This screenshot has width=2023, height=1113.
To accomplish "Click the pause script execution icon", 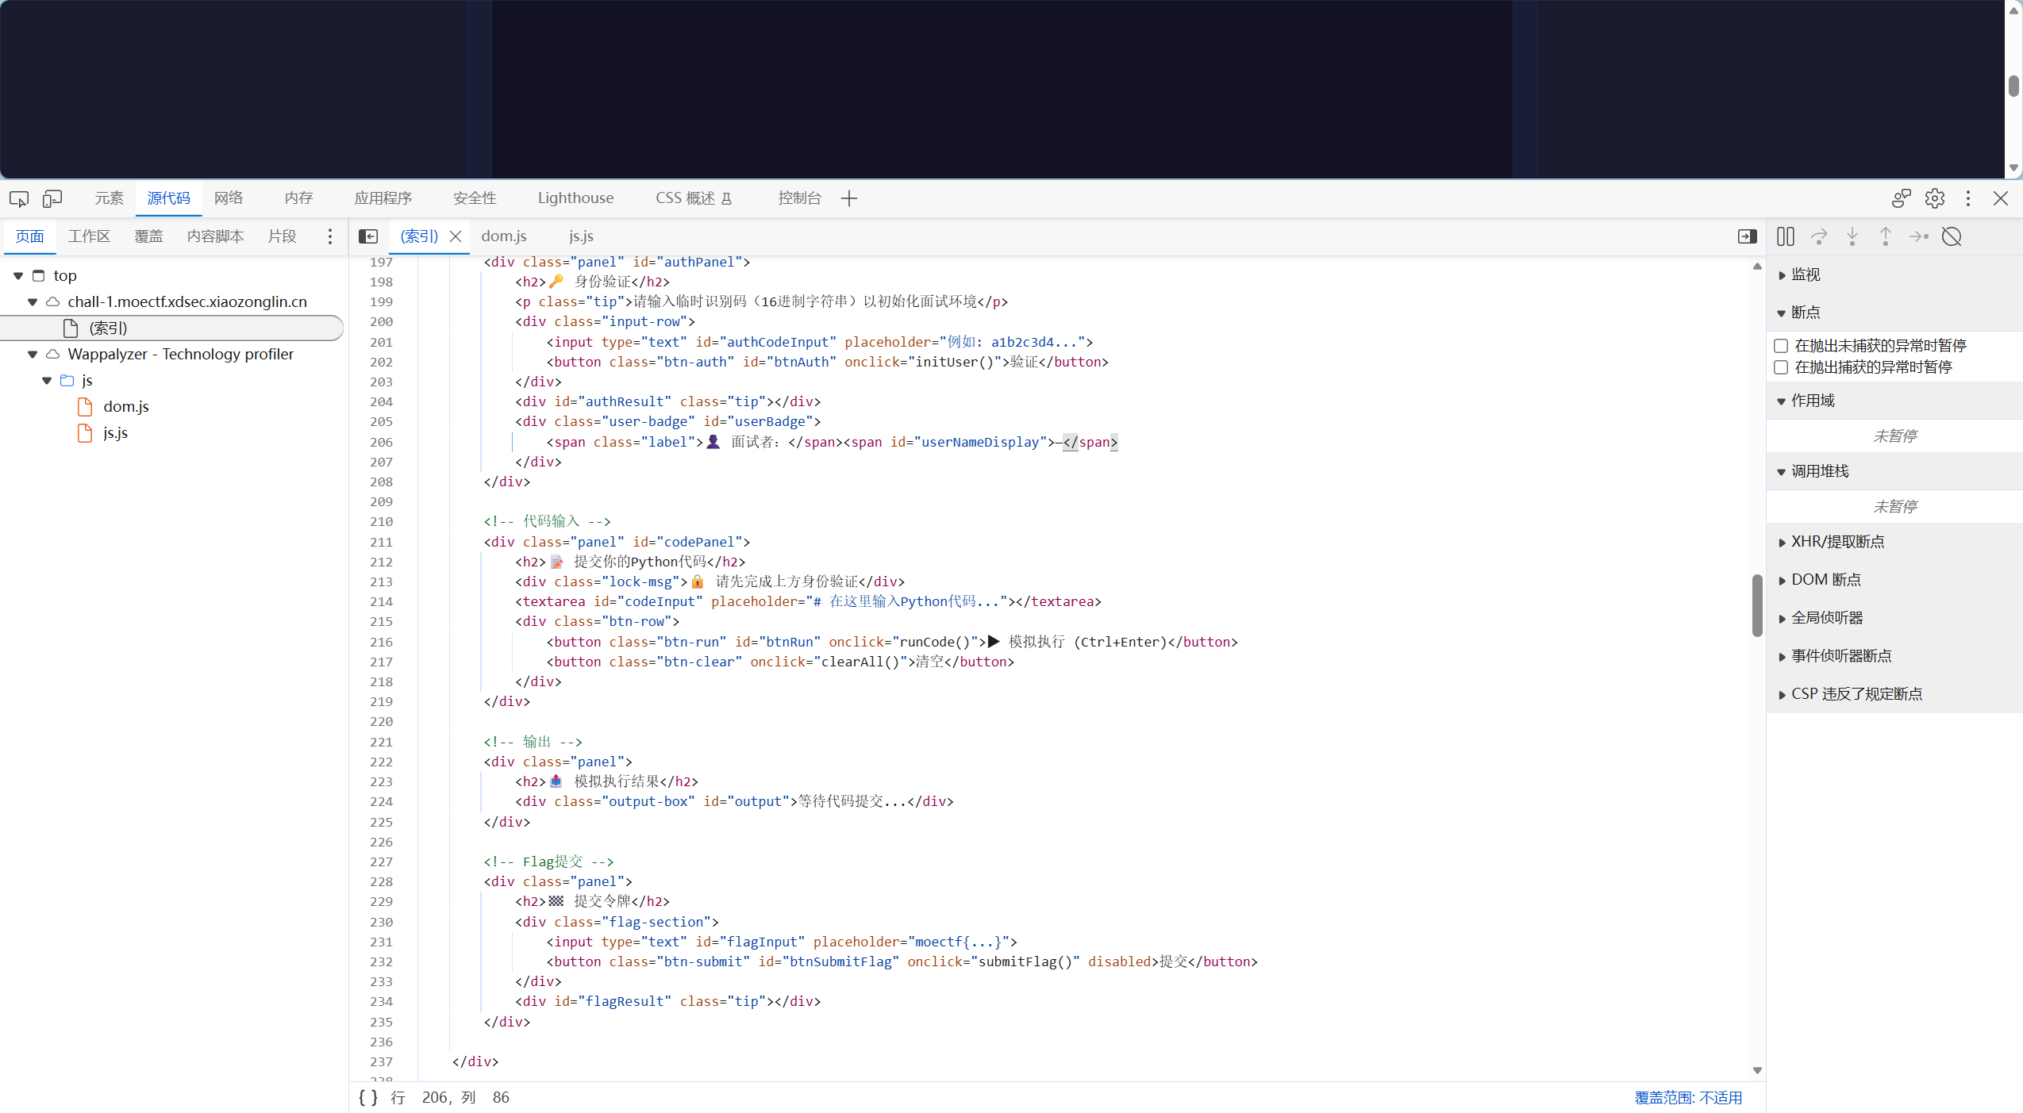I will tap(1785, 236).
